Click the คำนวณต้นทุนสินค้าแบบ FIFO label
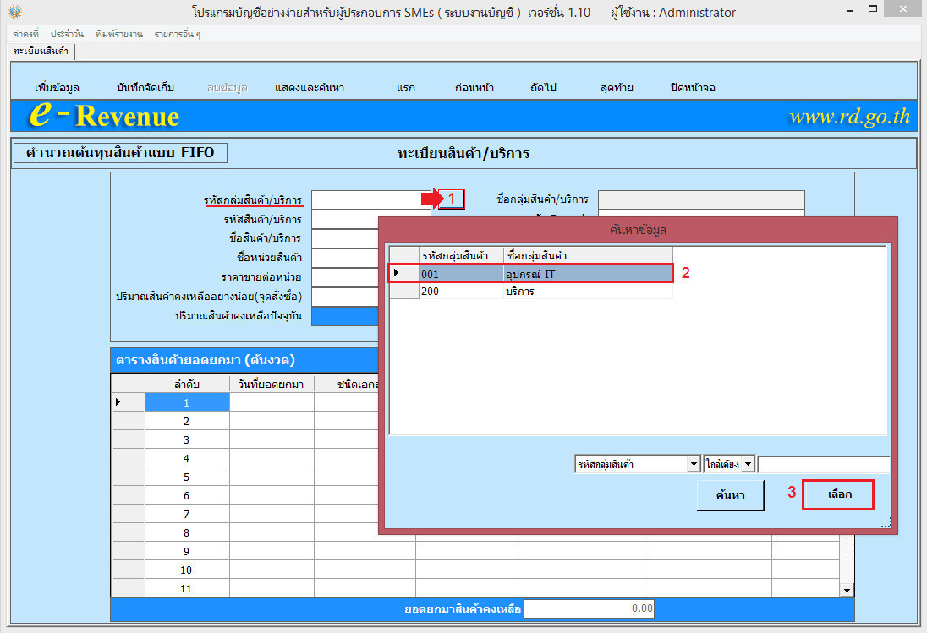The image size is (927, 633). click(x=120, y=152)
